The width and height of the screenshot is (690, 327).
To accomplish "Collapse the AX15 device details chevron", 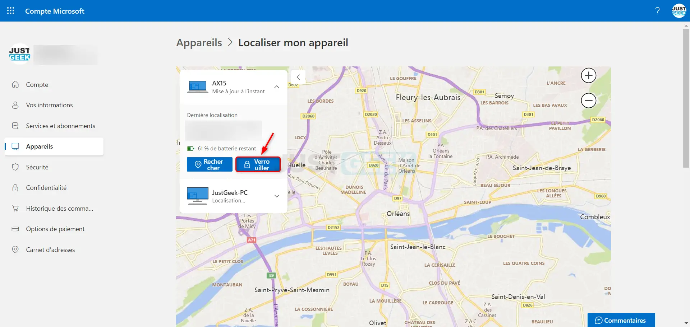I will [x=277, y=87].
